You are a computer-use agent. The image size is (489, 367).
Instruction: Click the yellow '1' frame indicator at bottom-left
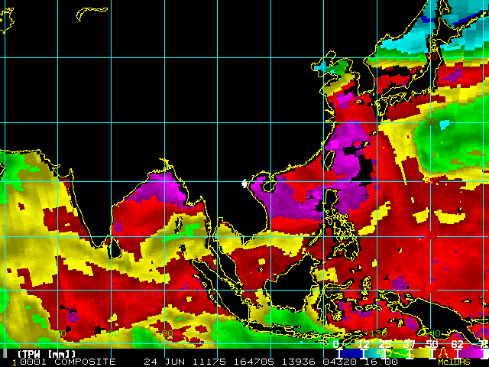click(x=15, y=362)
